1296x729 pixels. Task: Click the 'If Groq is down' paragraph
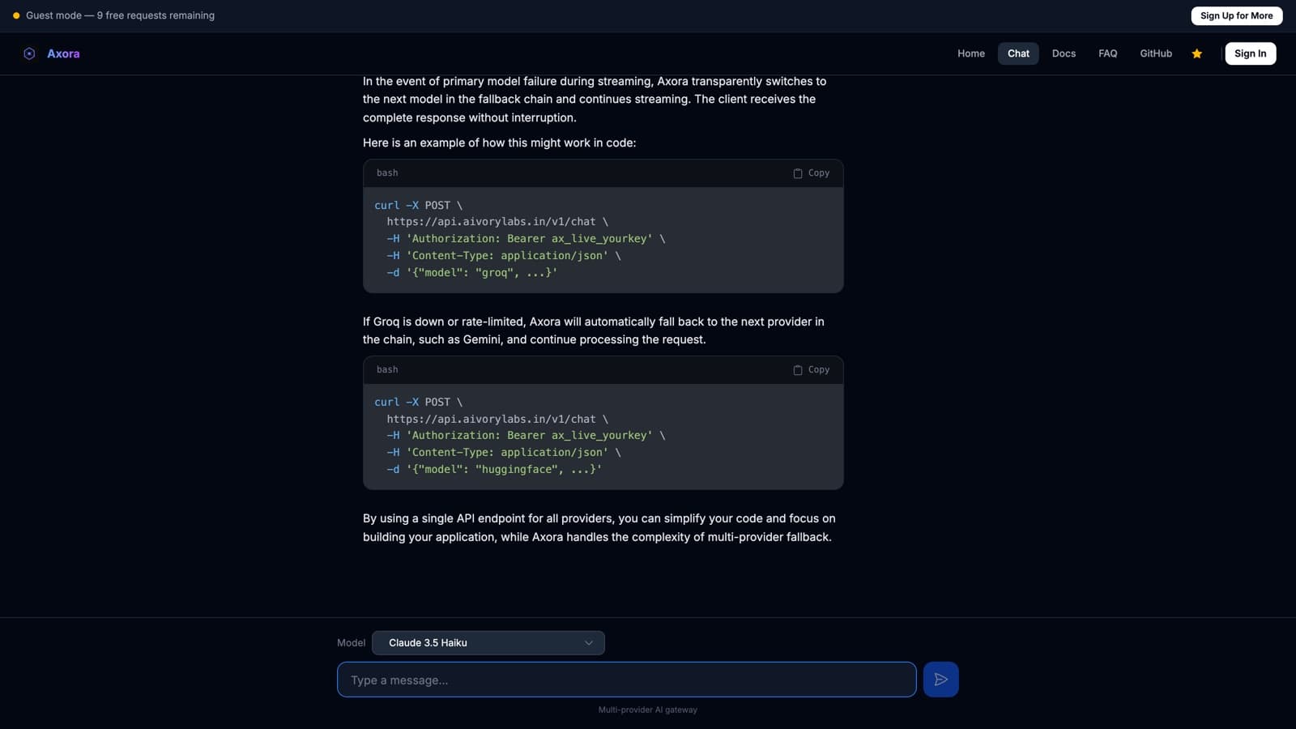tap(594, 330)
